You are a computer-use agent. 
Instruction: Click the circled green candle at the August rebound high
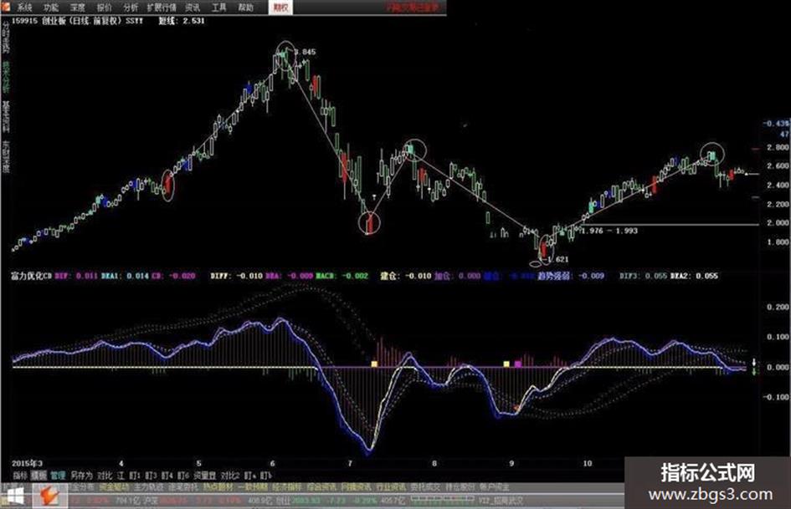(x=414, y=150)
